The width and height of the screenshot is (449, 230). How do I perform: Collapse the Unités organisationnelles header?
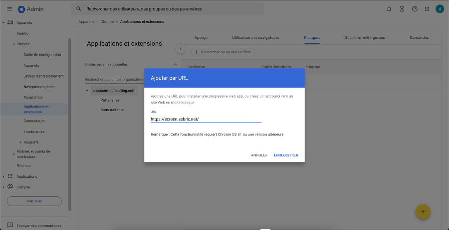[x=175, y=64]
